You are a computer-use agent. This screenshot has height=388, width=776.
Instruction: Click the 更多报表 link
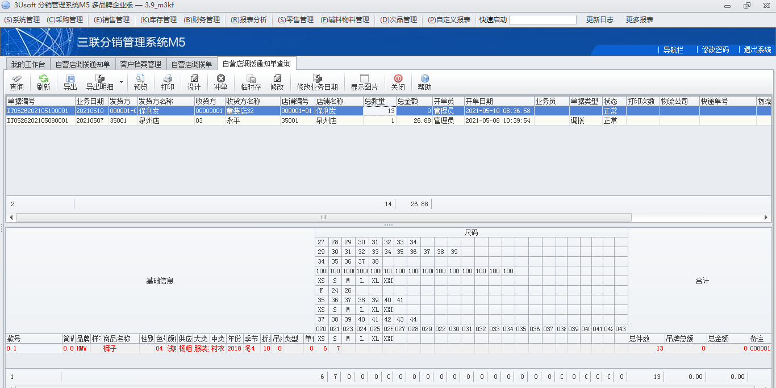tap(640, 19)
